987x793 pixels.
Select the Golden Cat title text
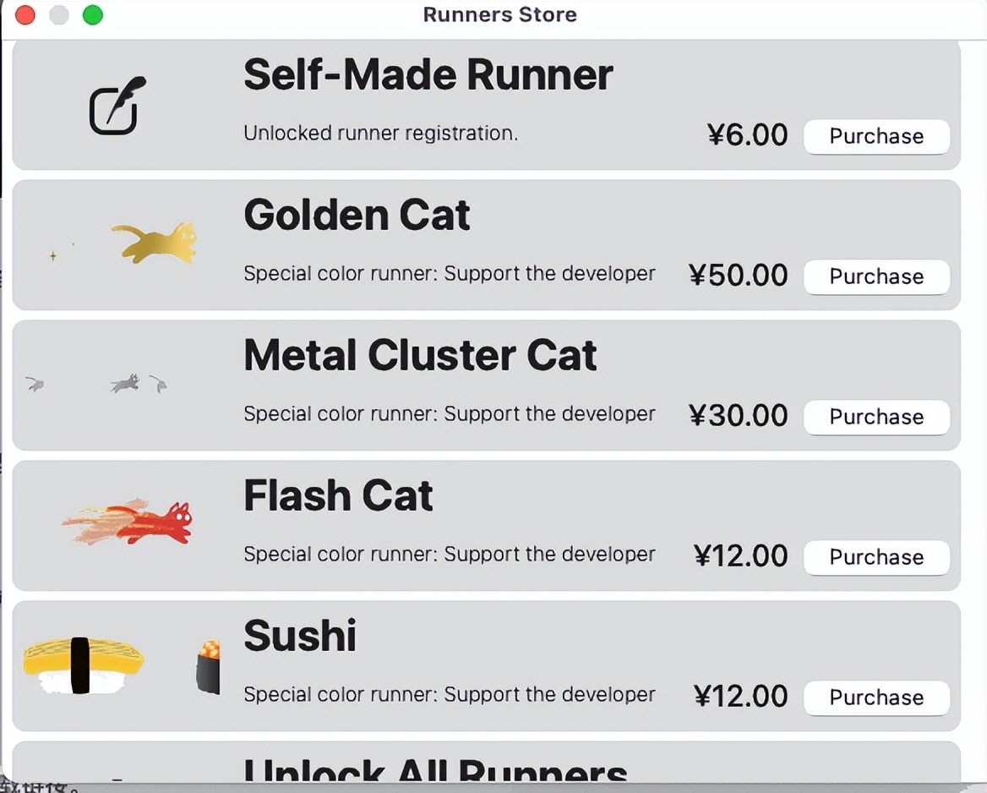click(357, 216)
